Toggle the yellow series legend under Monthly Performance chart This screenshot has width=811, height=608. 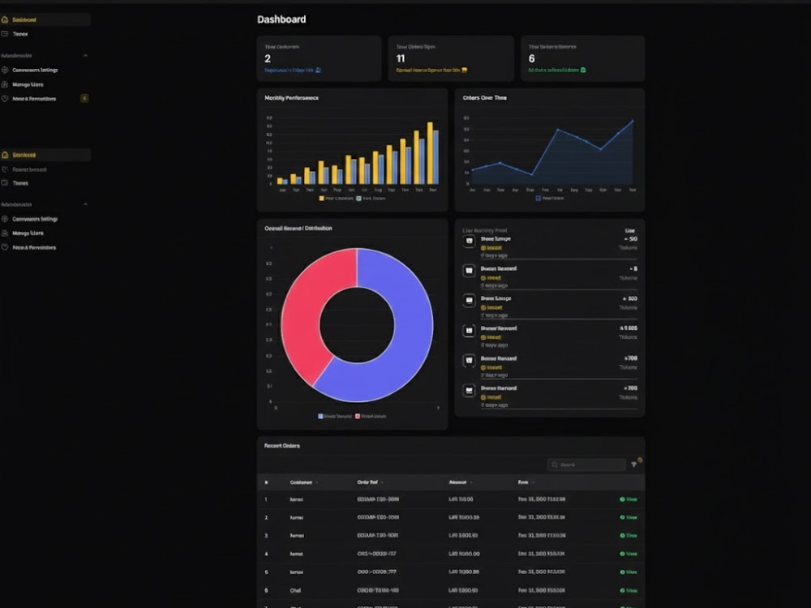point(337,199)
